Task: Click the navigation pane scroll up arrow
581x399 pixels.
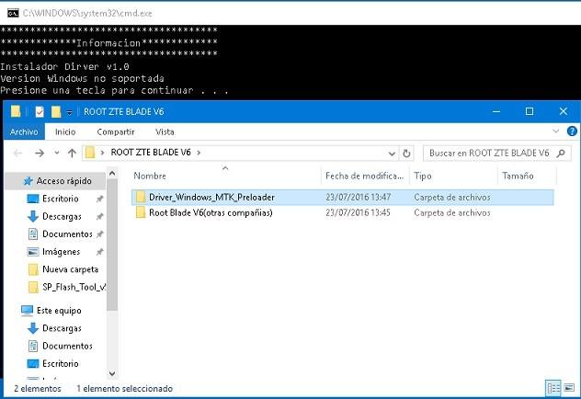Action: coord(112,173)
